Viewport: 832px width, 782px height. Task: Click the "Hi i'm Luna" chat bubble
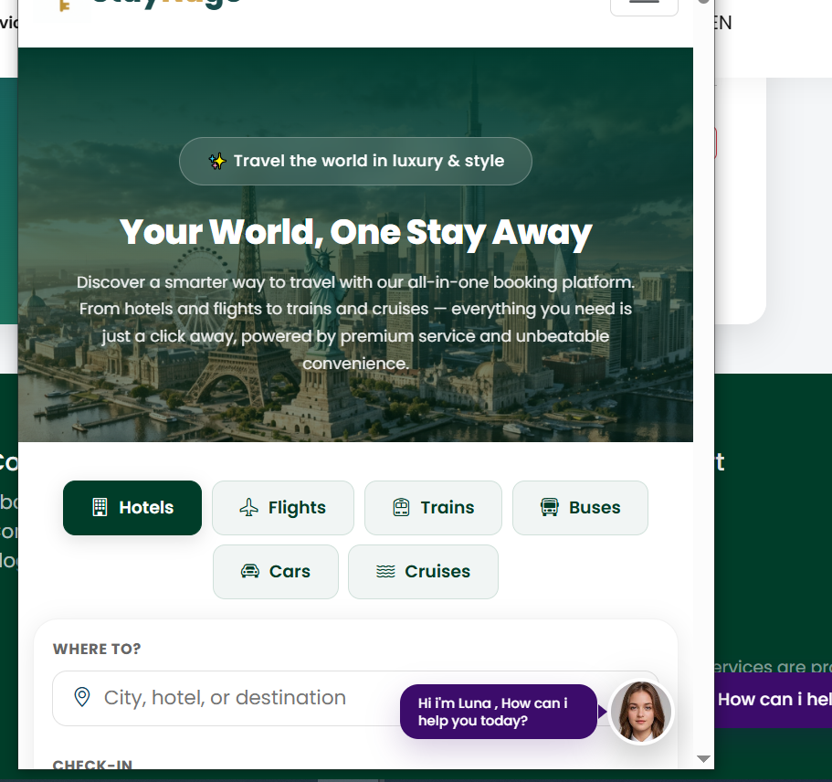(x=498, y=712)
